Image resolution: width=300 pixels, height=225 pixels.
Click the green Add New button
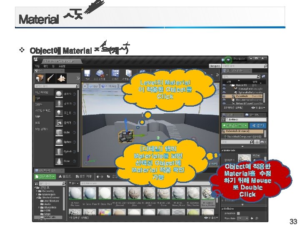pos(45,176)
